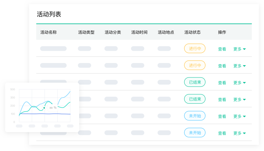The width and height of the screenshot is (264, 151).
Task: Click 查看 link in first 进行中 row
Action: tap(222, 49)
